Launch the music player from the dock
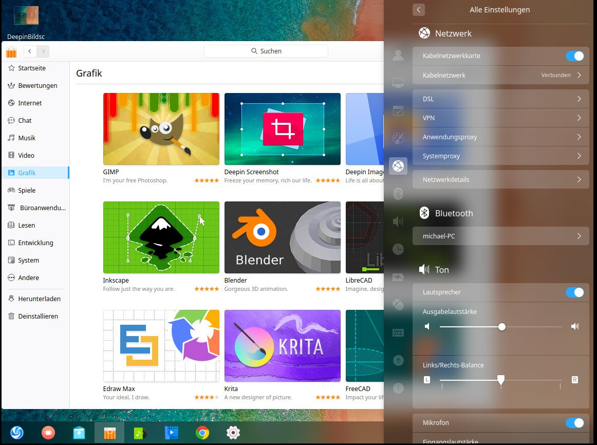 tap(140, 433)
